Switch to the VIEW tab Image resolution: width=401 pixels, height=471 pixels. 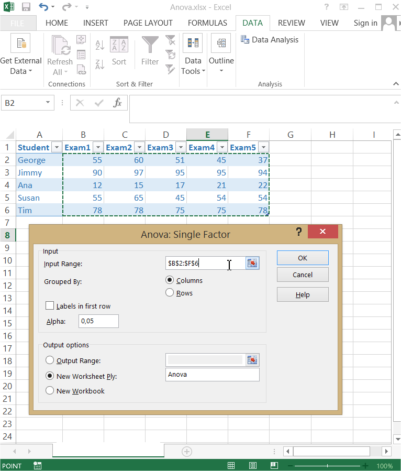click(329, 23)
